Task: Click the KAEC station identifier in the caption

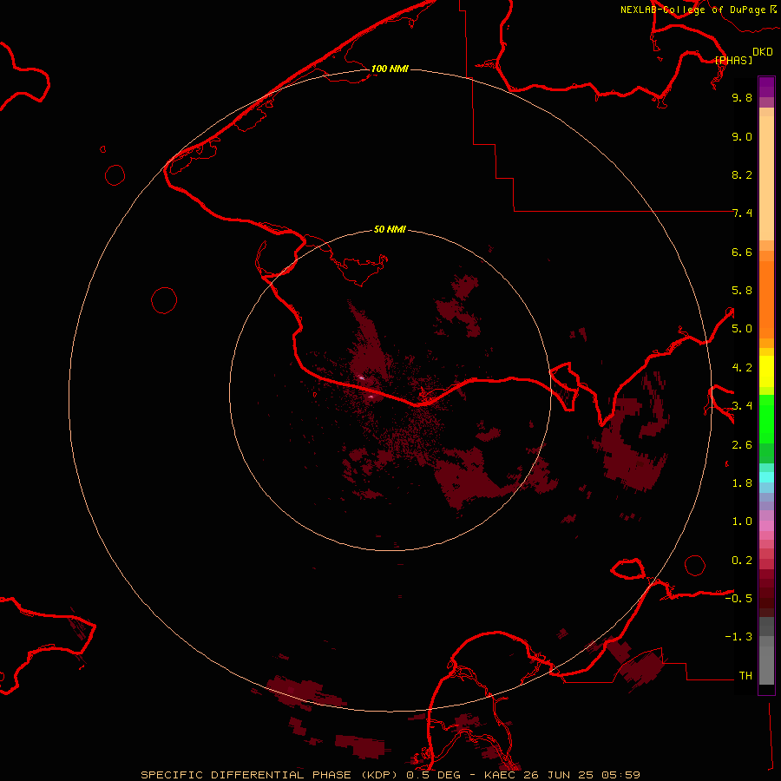Action: pyautogui.click(x=500, y=775)
